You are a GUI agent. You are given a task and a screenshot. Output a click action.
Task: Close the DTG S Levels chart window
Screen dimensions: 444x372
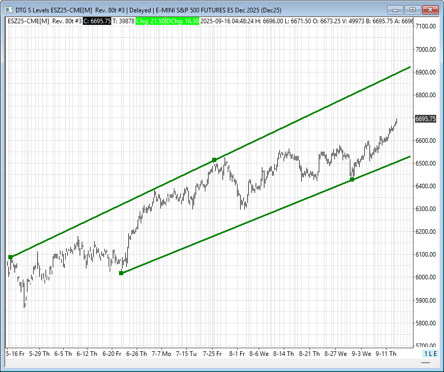(431, 10)
